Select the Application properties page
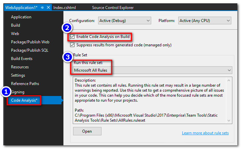The image size is (241, 149). [21, 17]
